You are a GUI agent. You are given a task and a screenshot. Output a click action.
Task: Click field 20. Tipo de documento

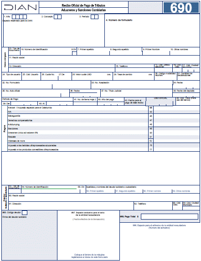point(14,51)
